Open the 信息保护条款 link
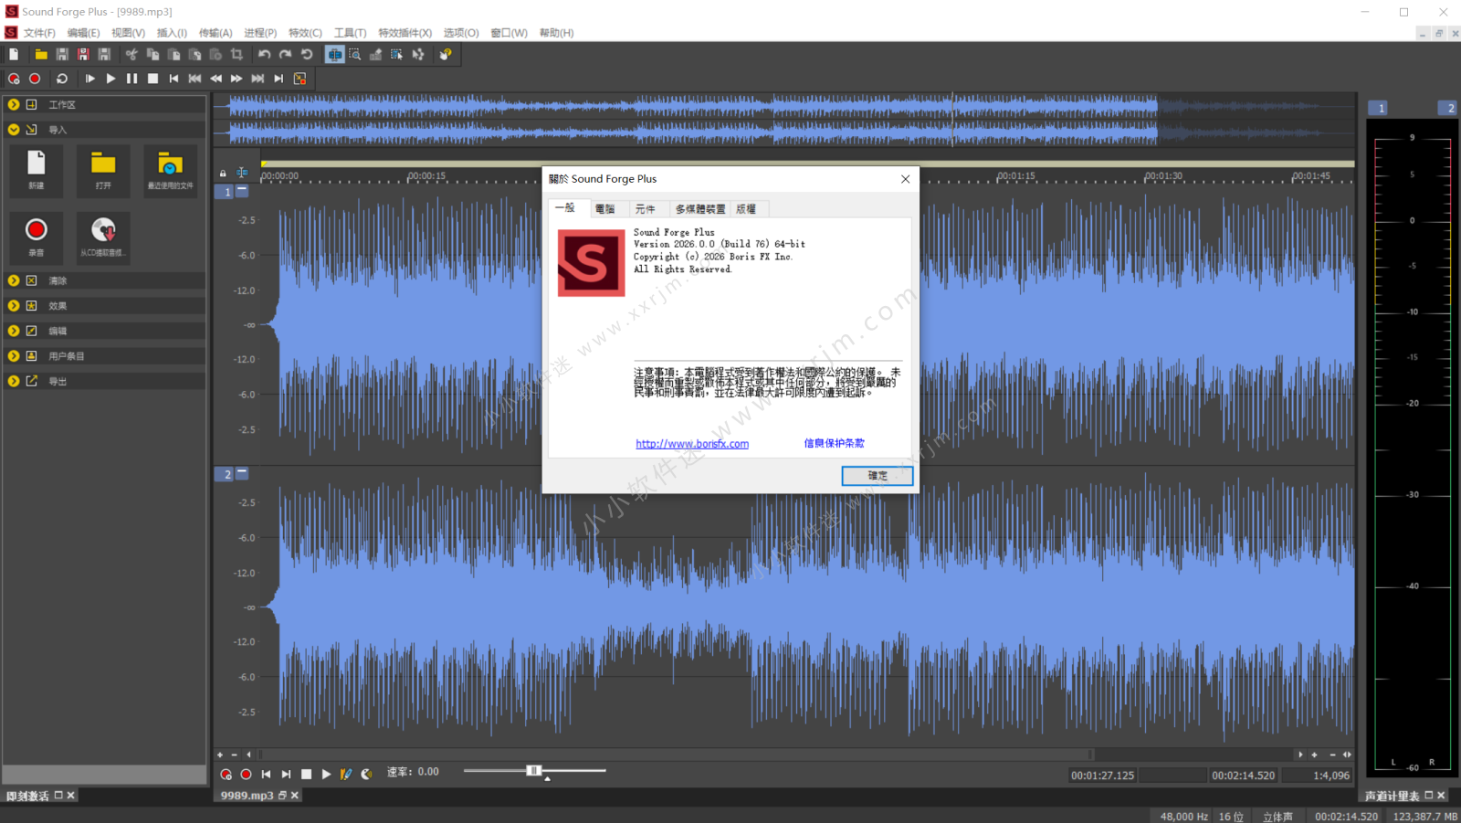The width and height of the screenshot is (1461, 823). pos(834,443)
